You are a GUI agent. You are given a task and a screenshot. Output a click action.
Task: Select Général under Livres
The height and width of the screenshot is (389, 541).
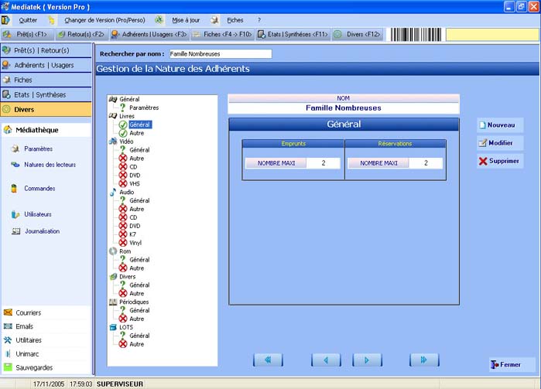(x=140, y=125)
